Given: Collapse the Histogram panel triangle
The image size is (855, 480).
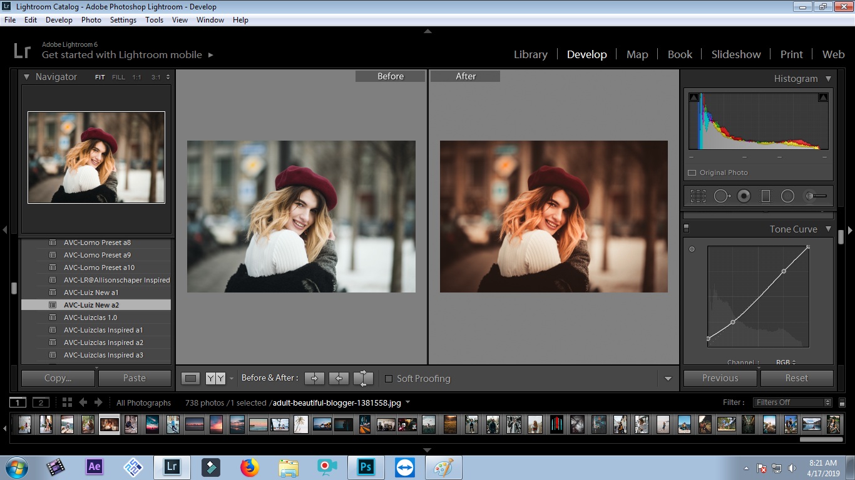Looking at the screenshot, I should point(828,79).
